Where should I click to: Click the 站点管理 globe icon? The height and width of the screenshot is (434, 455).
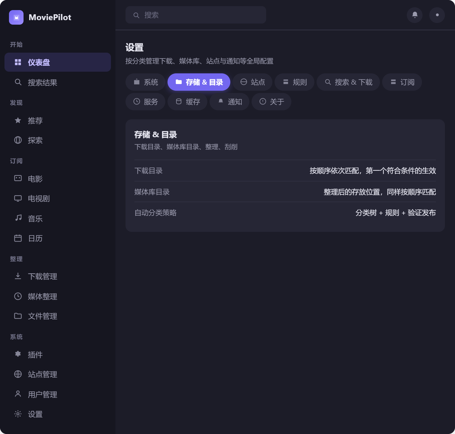coord(18,374)
